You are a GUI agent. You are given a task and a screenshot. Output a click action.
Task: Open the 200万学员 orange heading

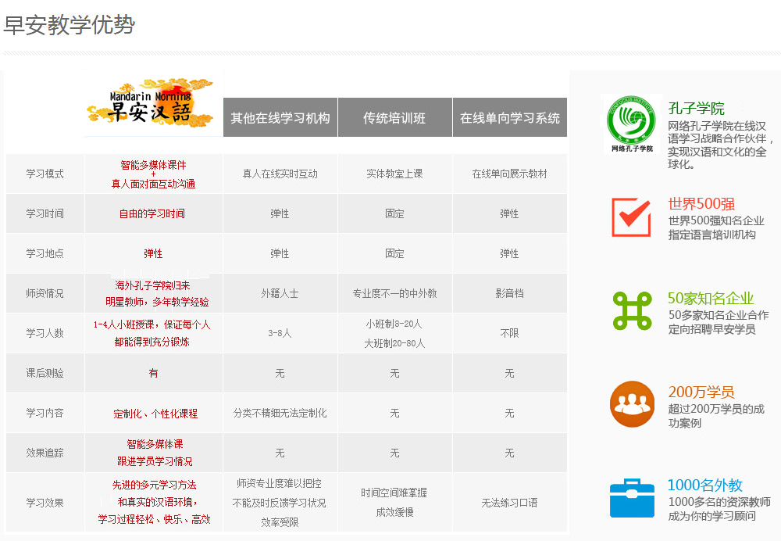point(701,392)
